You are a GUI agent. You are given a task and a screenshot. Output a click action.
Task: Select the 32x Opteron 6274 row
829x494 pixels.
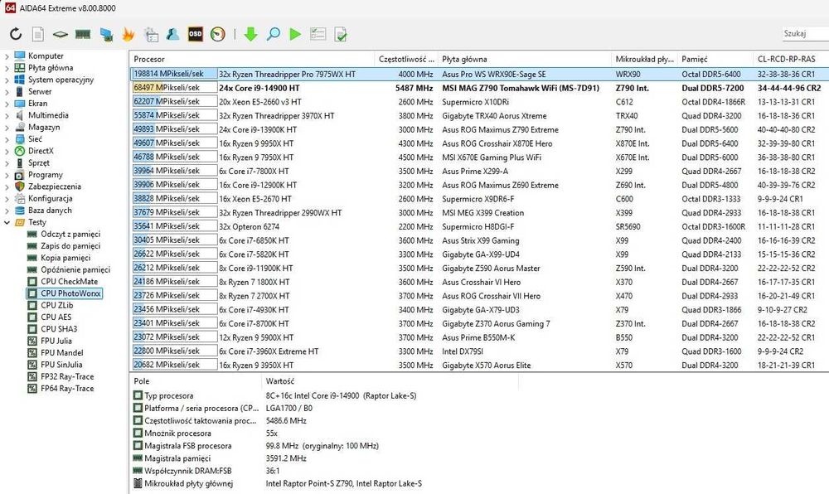[x=479, y=226]
